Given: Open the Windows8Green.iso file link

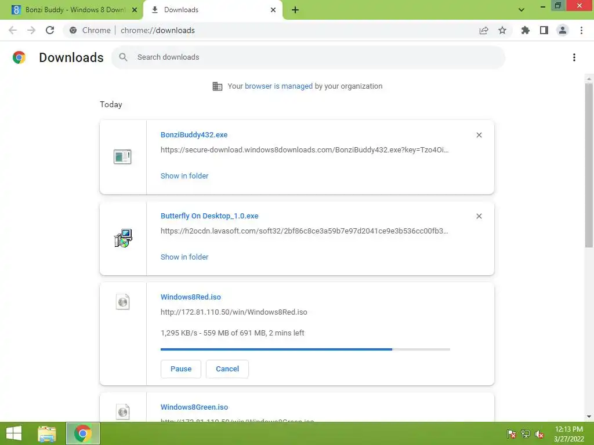Looking at the screenshot, I should click(194, 407).
